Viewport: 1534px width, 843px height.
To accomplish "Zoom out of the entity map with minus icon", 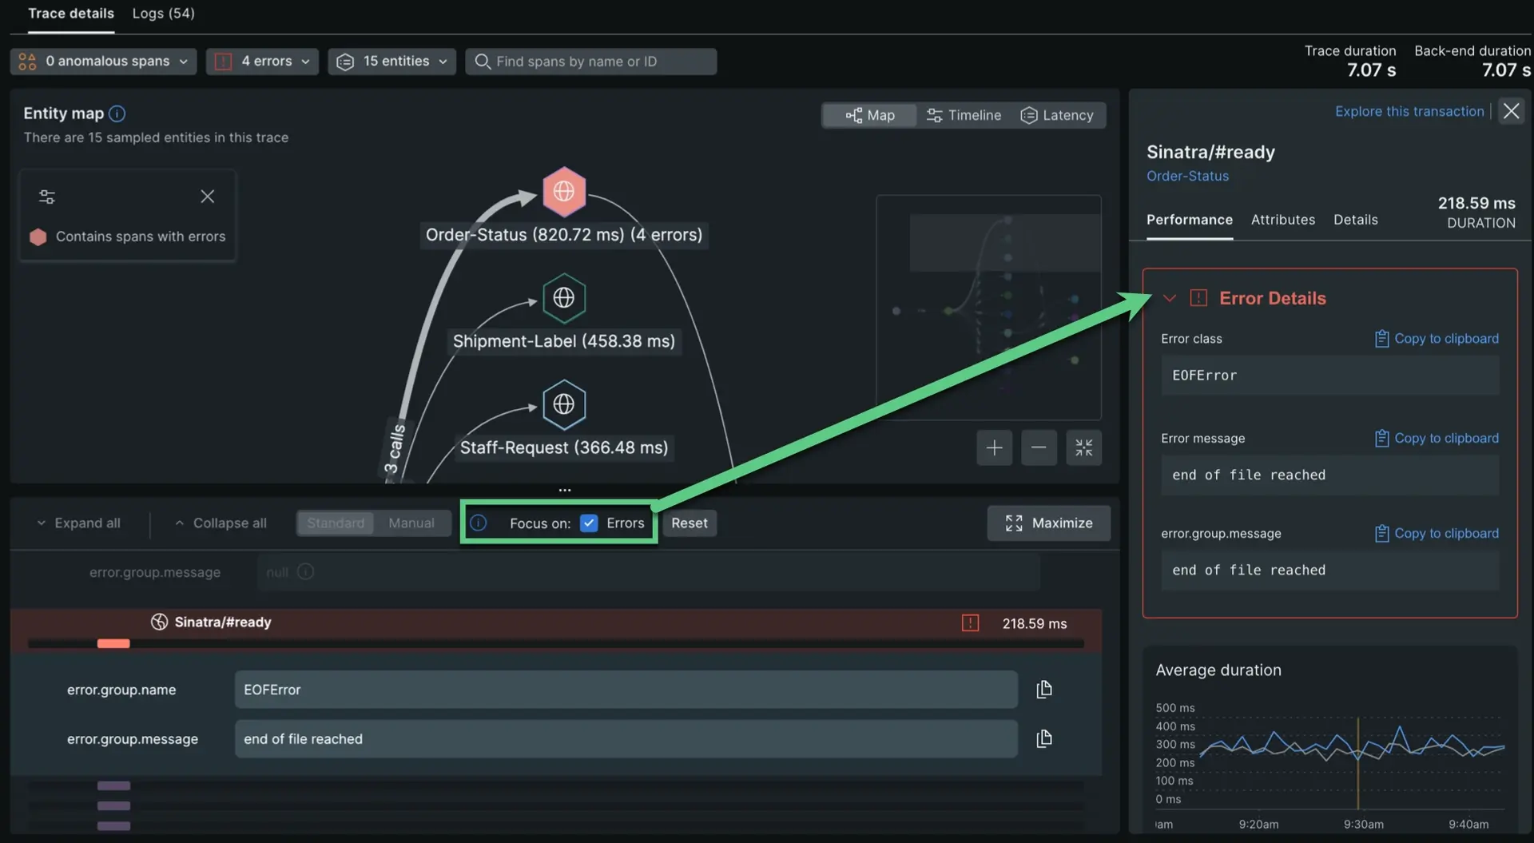I will [x=1038, y=447].
